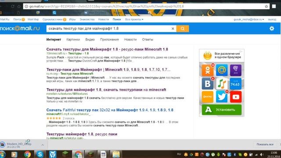The image size is (281, 158).
Task: Open the music note tile in the widget
Action: (222, 84)
